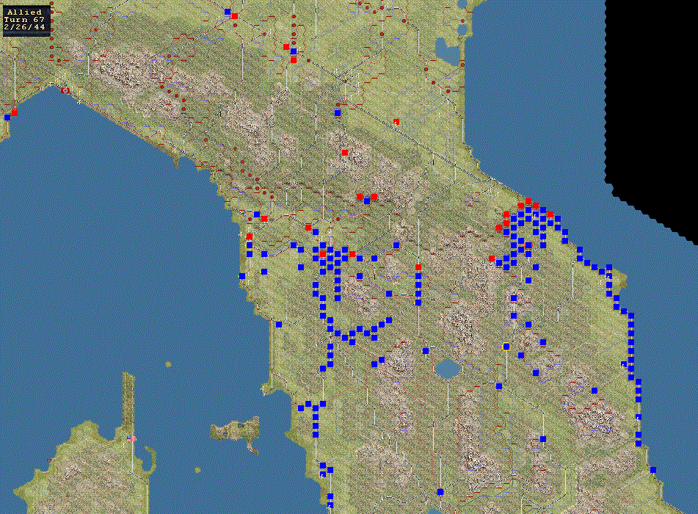Click the "2/26/44" date text

pyautogui.click(x=24, y=27)
